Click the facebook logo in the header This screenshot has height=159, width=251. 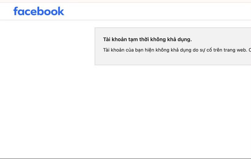point(39,11)
